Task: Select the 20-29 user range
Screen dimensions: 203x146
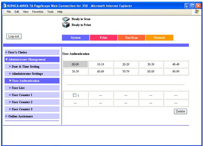Action: (x=126, y=64)
